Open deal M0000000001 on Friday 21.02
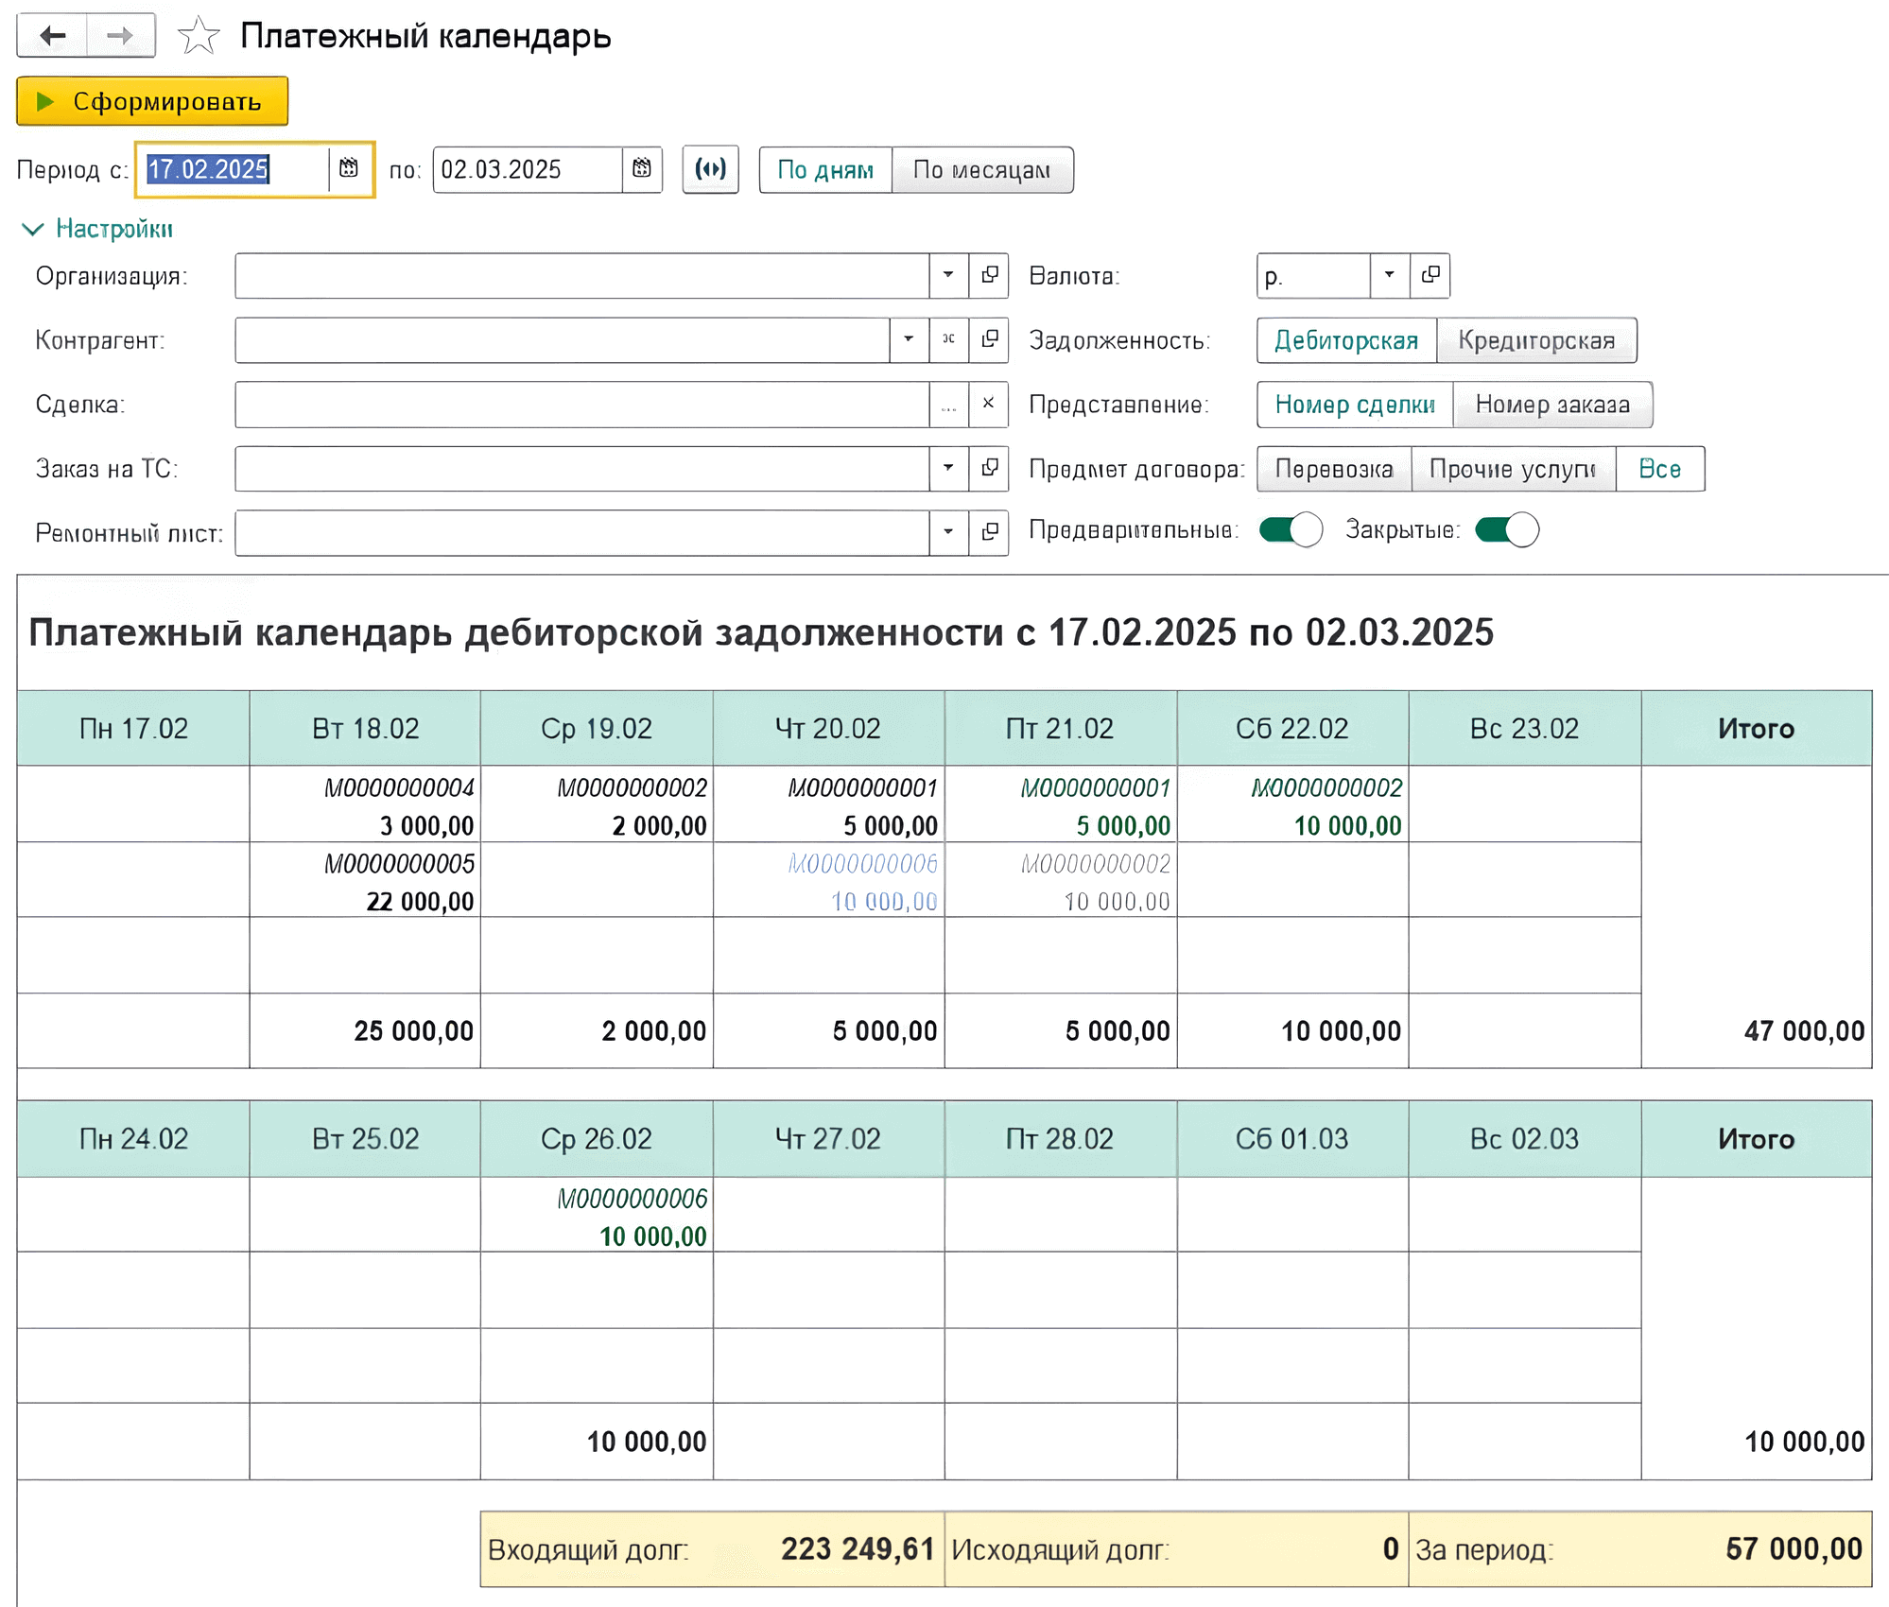Screen dimensions: 1889x1607 coord(1095,787)
